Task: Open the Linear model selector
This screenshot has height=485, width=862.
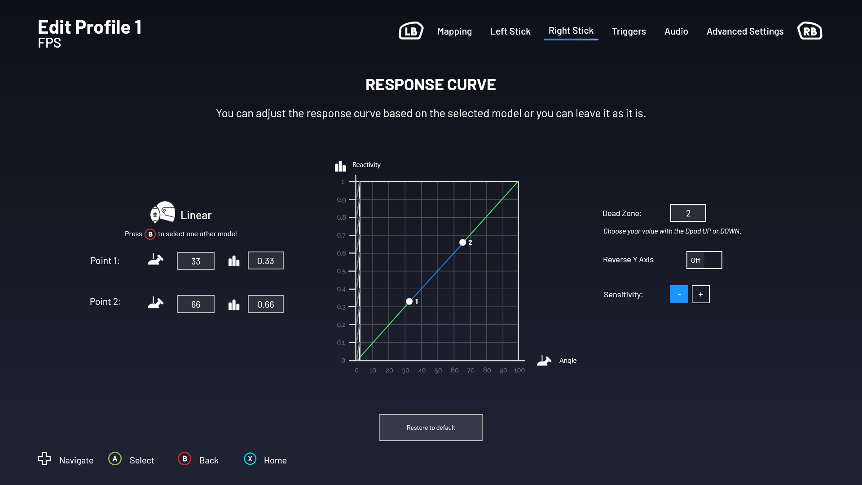Action: click(196, 215)
